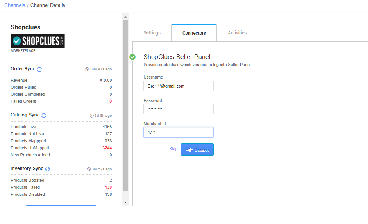Click the Orders Completed label
Viewport: 368px width, 224px height.
click(x=28, y=94)
